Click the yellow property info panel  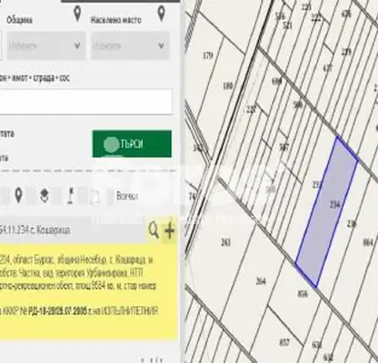pyautogui.click(x=88, y=291)
